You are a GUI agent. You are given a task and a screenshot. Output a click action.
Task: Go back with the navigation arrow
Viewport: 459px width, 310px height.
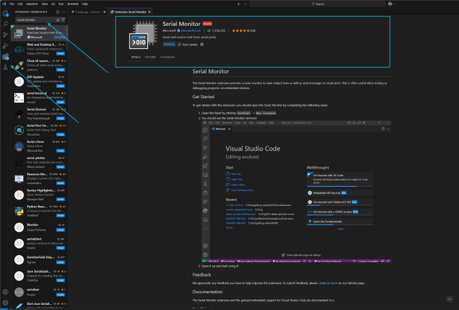coord(239,4)
